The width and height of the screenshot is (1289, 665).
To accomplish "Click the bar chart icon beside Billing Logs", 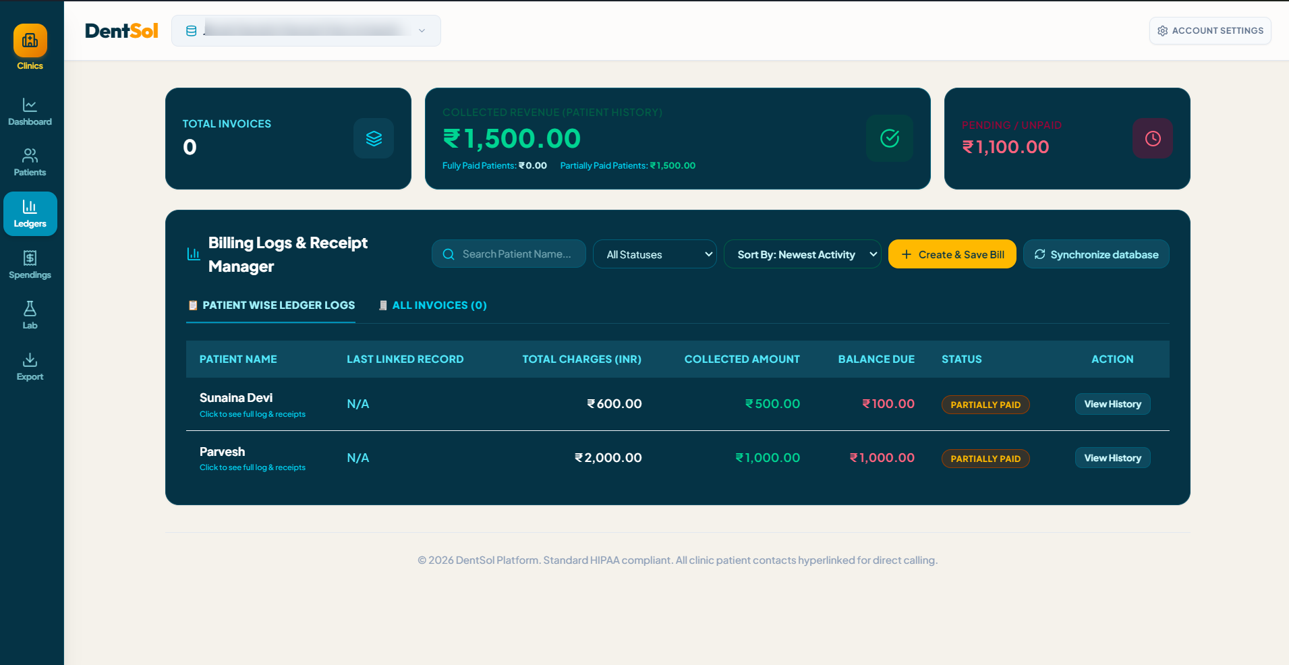I will tap(194, 254).
